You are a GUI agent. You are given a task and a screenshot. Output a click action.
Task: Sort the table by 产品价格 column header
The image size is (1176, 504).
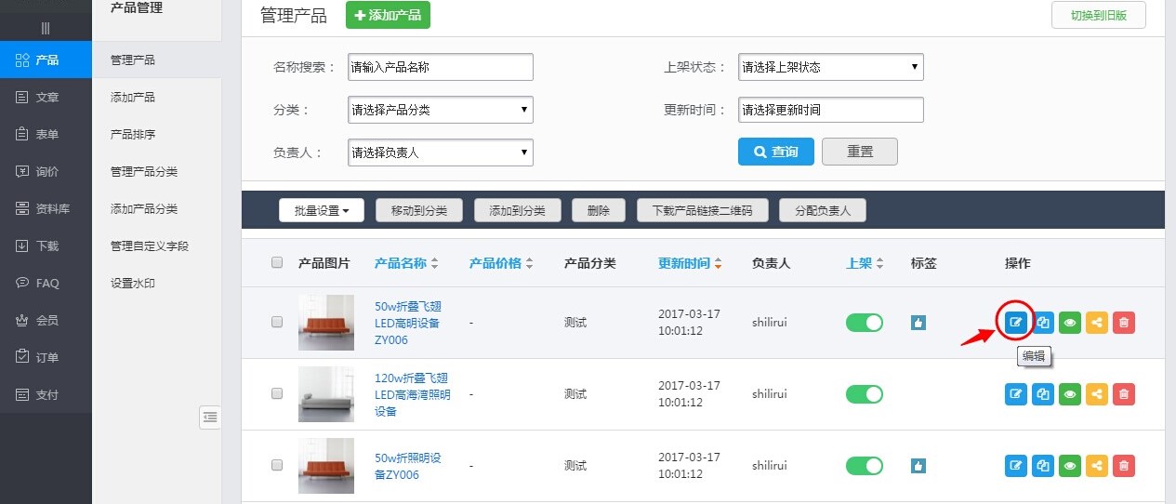pos(501,263)
